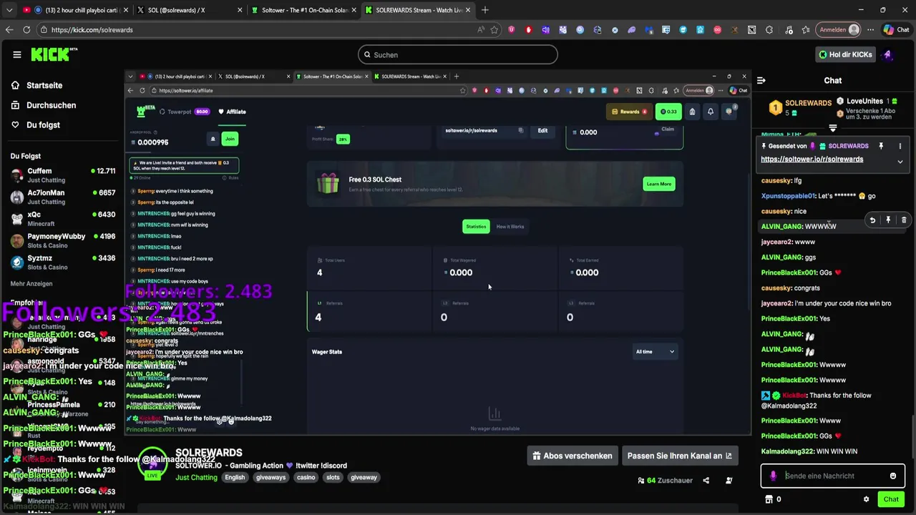Click the Suchen search field
The width and height of the screenshot is (916, 515).
pyautogui.click(x=458, y=54)
